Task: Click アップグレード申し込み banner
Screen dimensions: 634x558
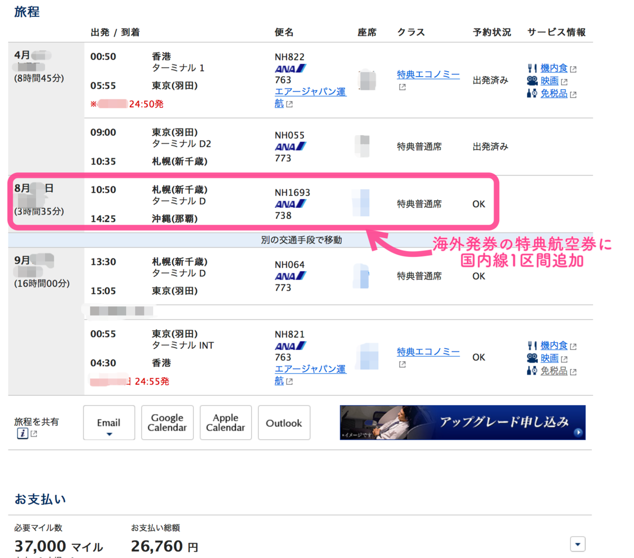Action: click(462, 423)
